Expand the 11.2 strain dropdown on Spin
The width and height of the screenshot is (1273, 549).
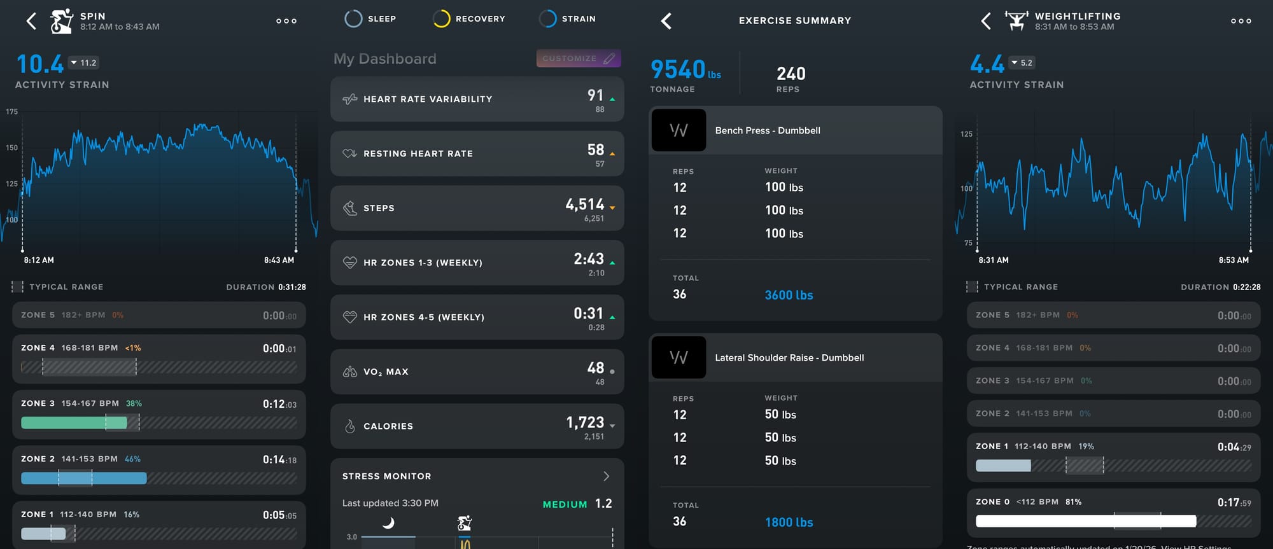pyautogui.click(x=83, y=63)
